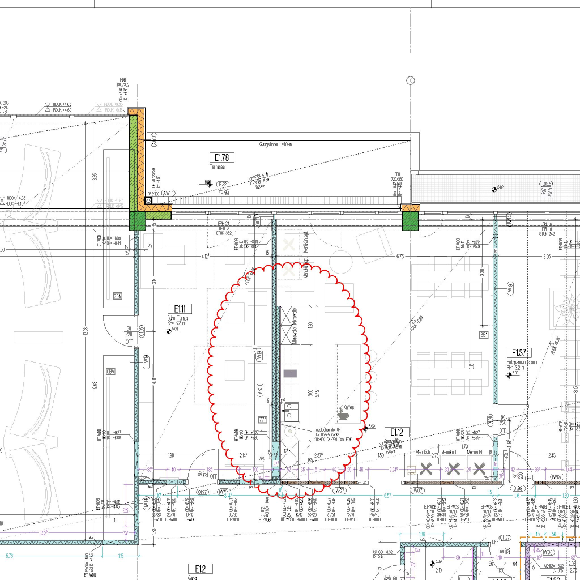The width and height of the screenshot is (580, 580).
Task: Click the Büro Turnus room name
Action: coord(177,318)
